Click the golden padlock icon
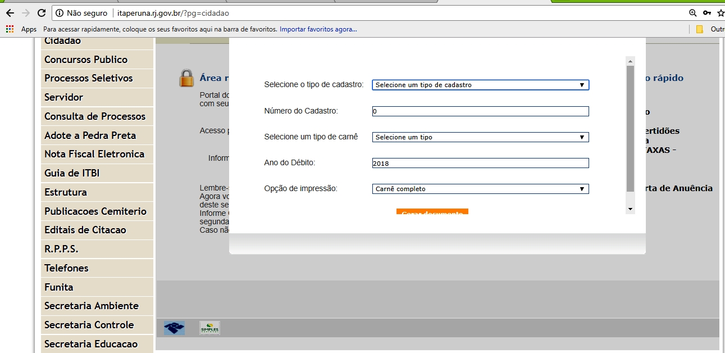This screenshot has height=353, width=725. (x=186, y=79)
